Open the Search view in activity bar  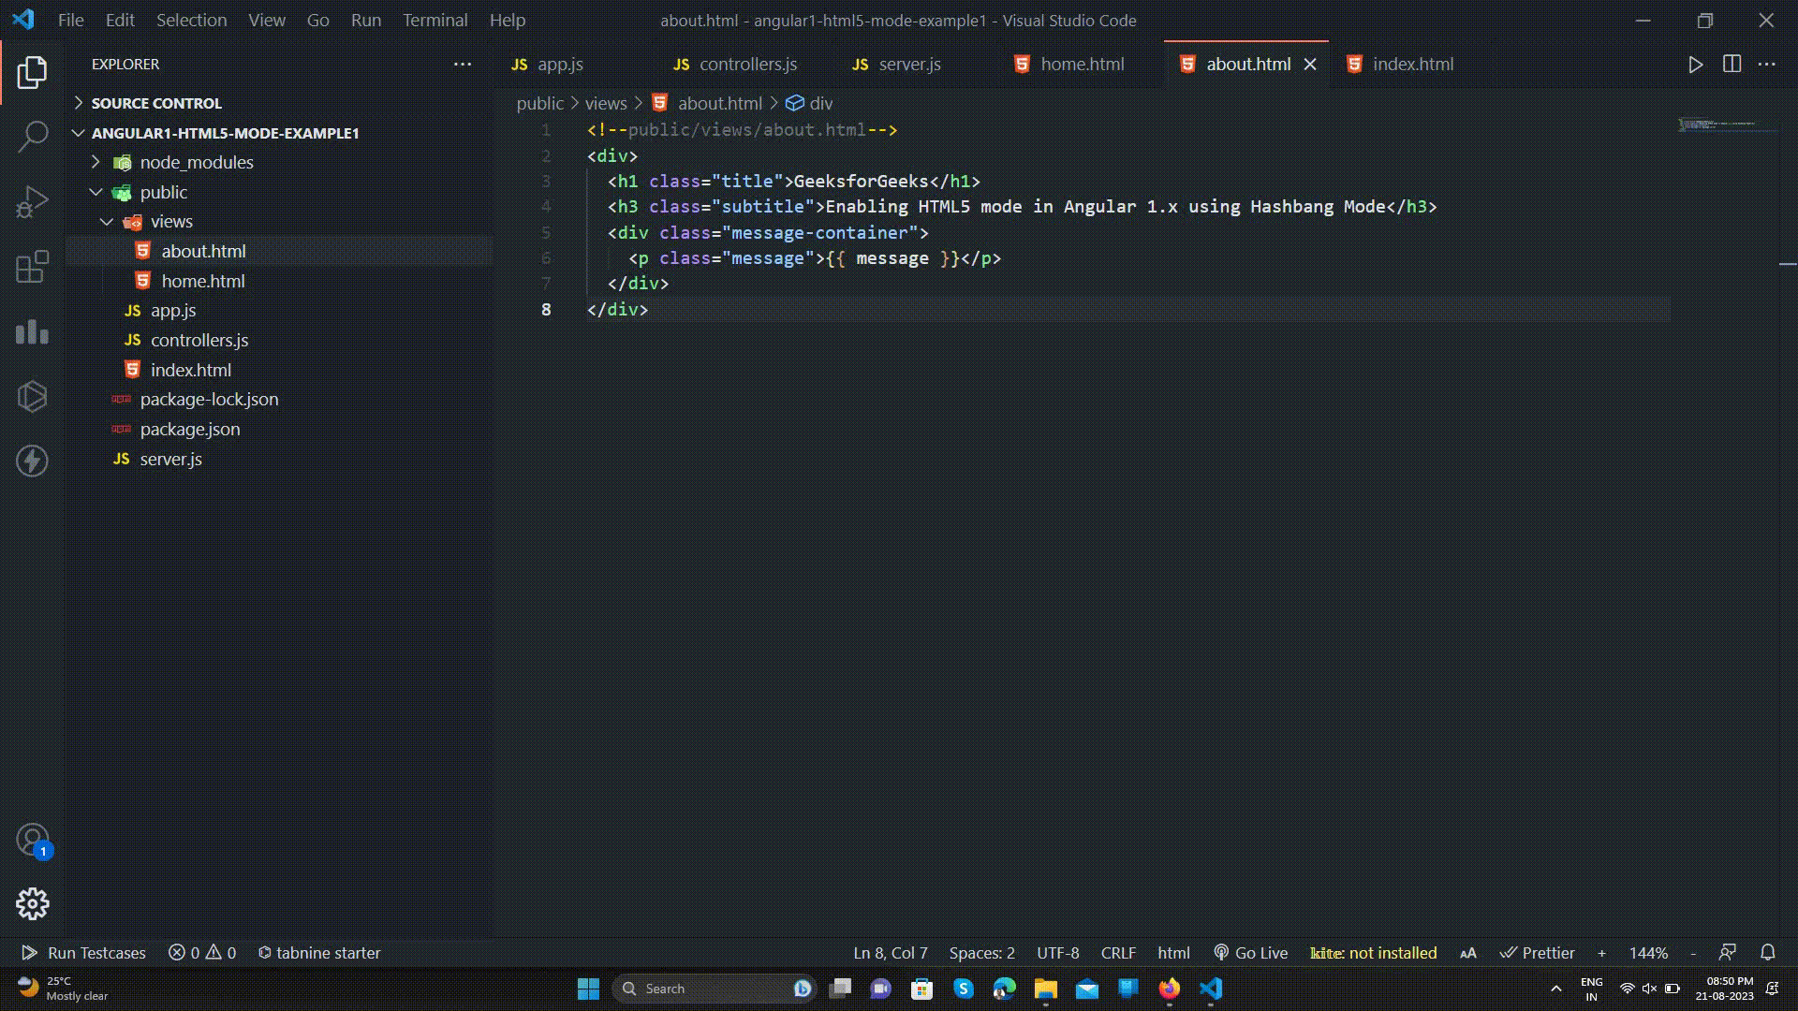[33, 137]
